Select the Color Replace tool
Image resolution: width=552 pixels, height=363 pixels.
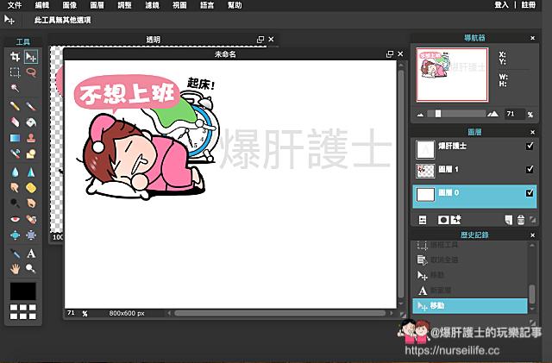16,153
